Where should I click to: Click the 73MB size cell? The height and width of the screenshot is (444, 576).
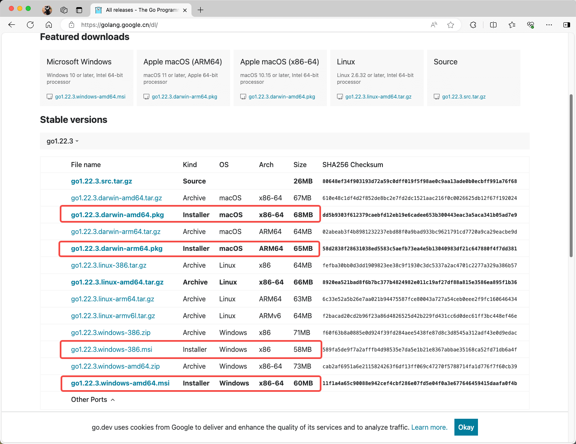click(303, 366)
